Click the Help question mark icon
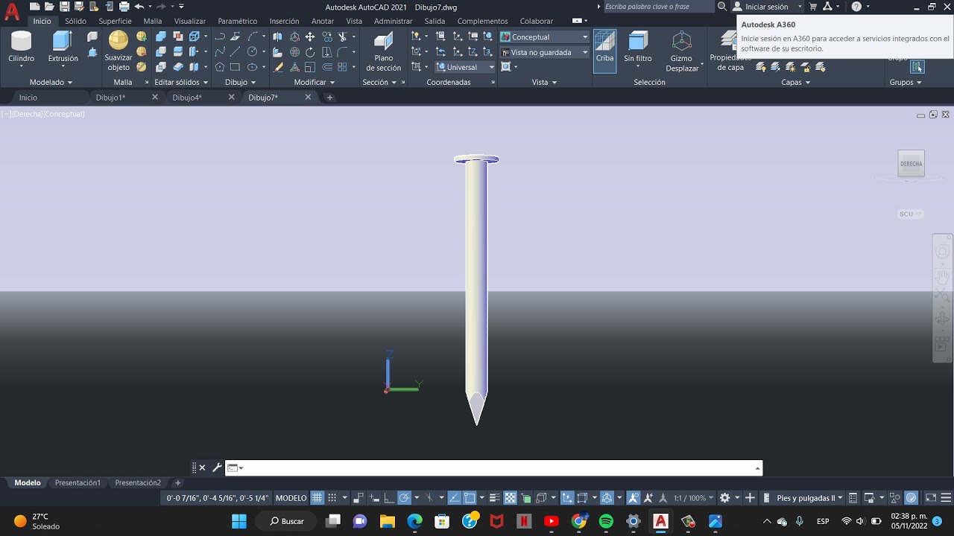Viewport: 954px width, 536px height. pos(856,7)
